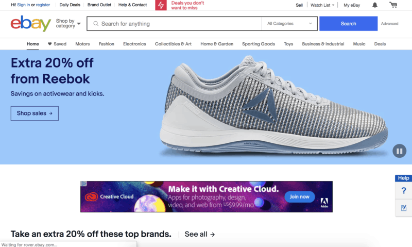Screen dimensions: 412x247
Task: Open the notifications bell icon
Action: [x=375, y=5]
